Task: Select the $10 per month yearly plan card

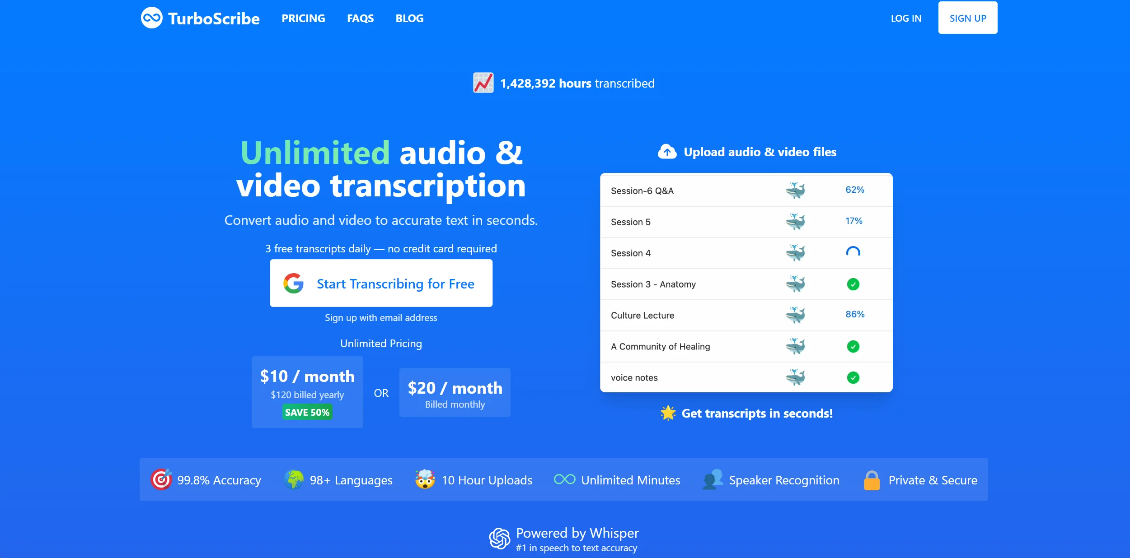Action: point(307,392)
